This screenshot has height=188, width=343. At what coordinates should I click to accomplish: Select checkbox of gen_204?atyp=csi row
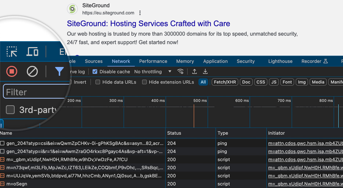point(2,143)
